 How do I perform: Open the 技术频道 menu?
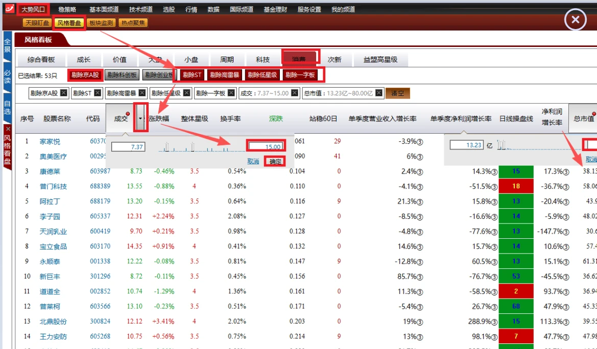[141, 9]
